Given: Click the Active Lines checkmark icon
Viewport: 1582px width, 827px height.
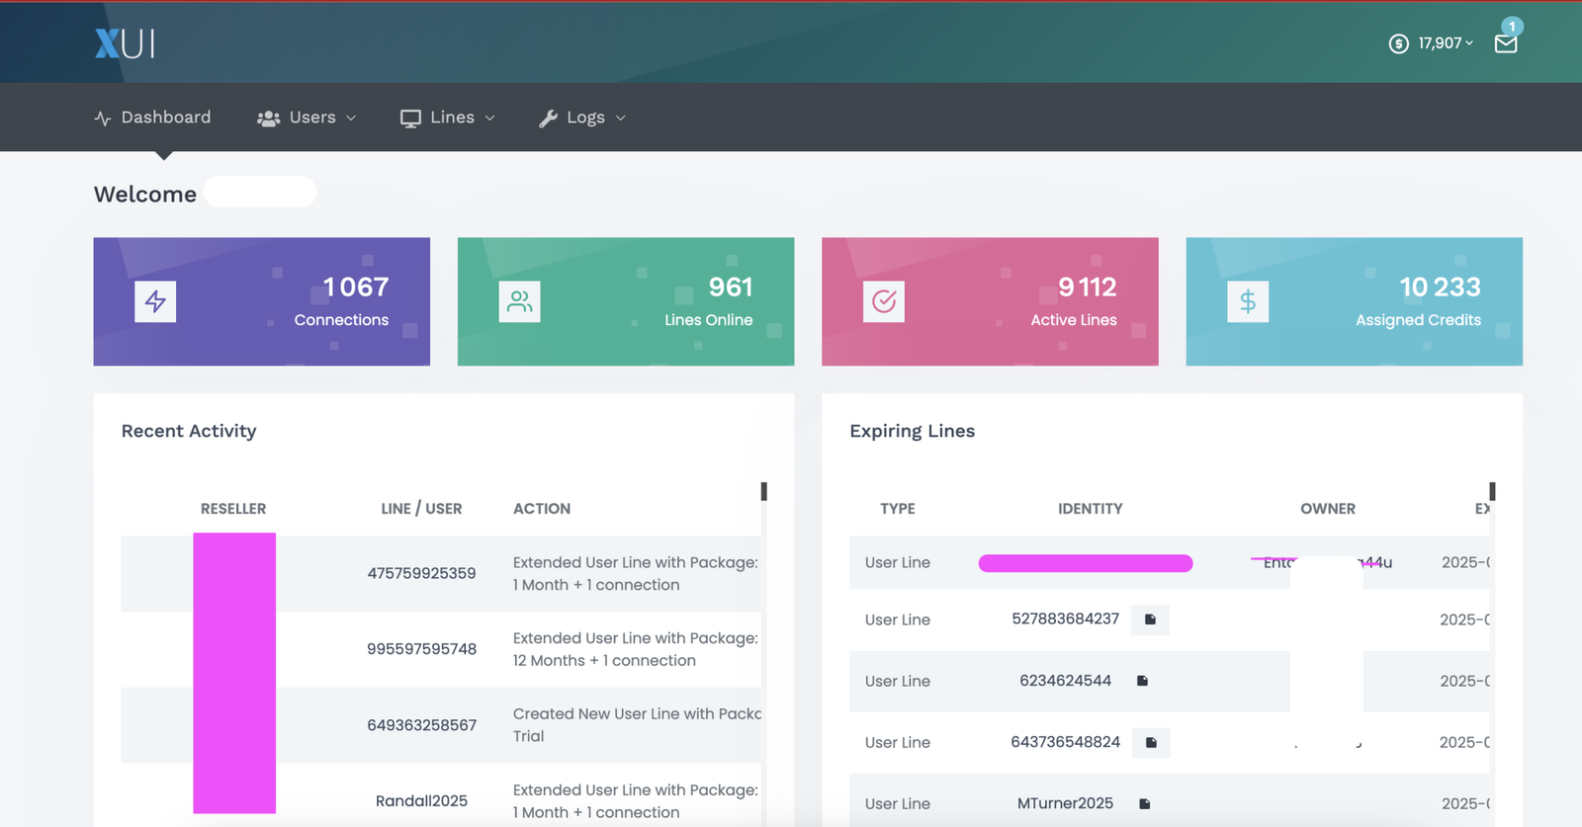Looking at the screenshot, I should [884, 301].
